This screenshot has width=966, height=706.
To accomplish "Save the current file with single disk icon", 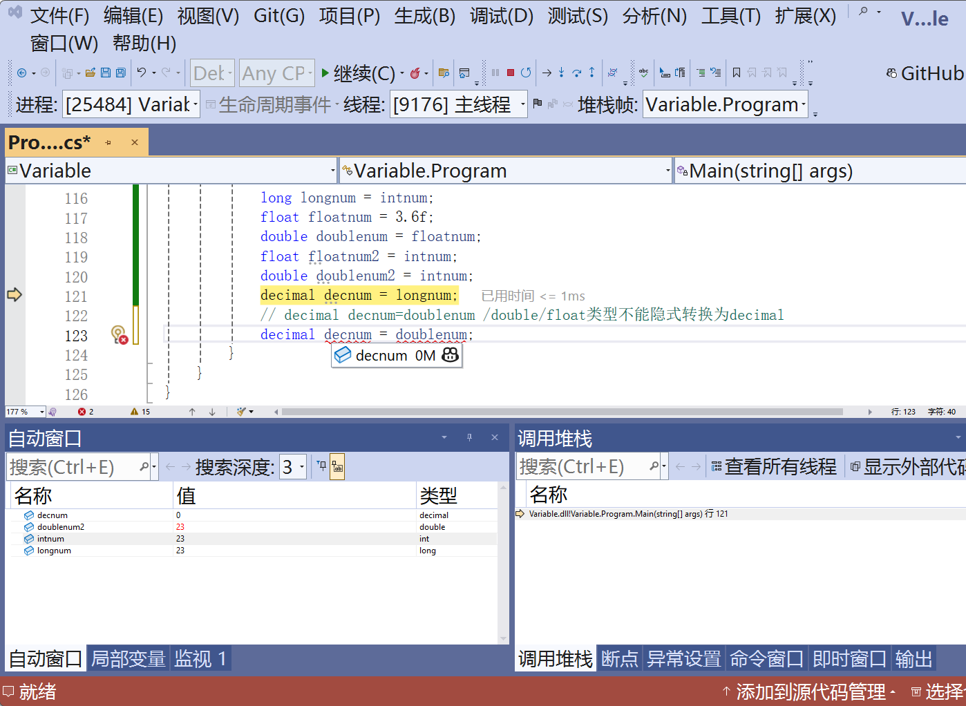I will 106,73.
